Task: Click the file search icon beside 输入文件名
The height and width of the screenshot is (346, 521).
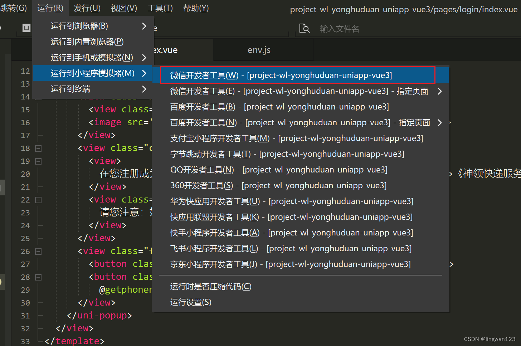Action: click(305, 28)
